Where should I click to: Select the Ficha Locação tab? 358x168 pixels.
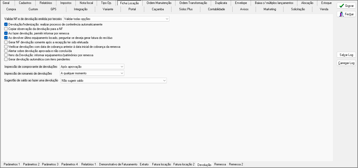pos(130,3)
